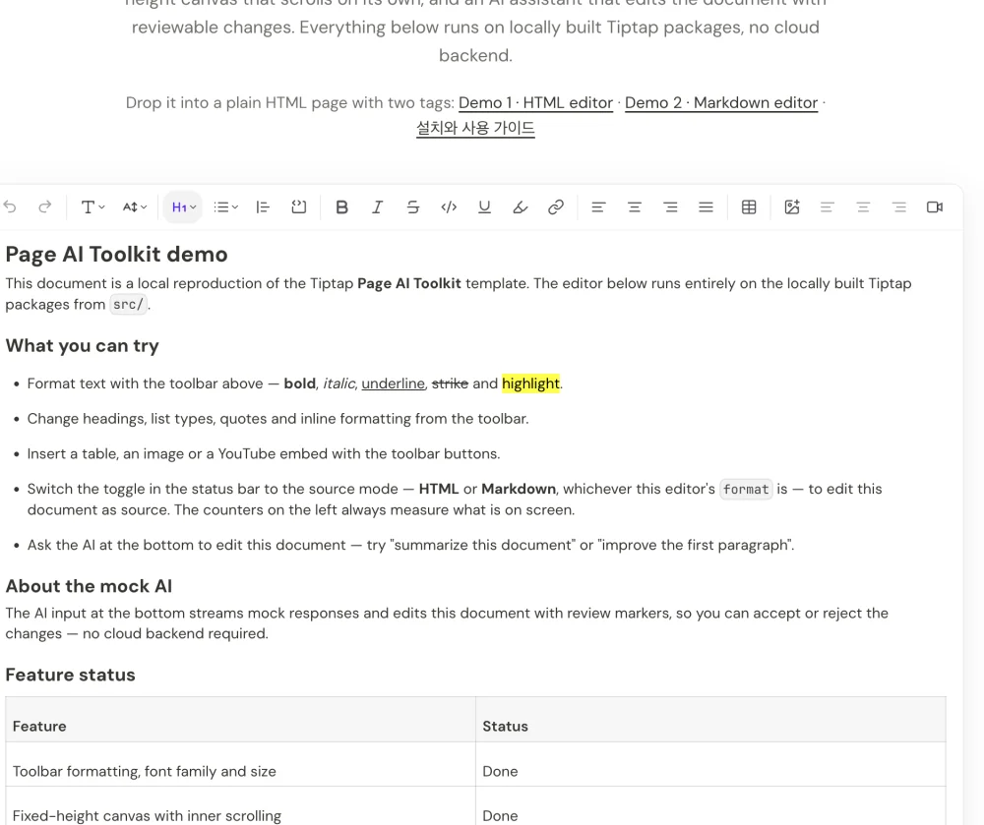
Task: Open the list type dropdown
Action: pyautogui.click(x=225, y=206)
